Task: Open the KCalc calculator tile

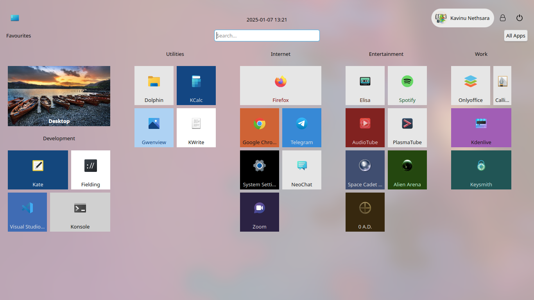Action: tap(196, 86)
